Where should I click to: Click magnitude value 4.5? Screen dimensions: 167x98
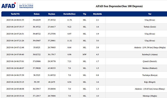[98, 55]
